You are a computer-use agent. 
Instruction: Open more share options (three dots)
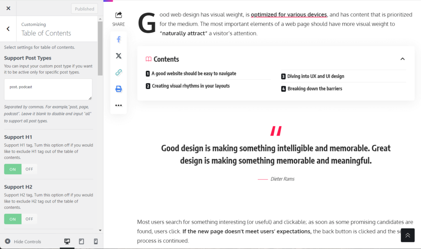[x=118, y=106]
